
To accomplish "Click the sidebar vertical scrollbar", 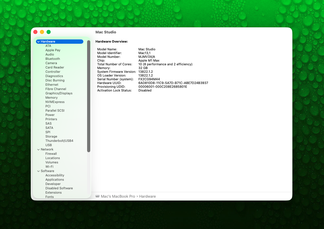I will [89, 96].
